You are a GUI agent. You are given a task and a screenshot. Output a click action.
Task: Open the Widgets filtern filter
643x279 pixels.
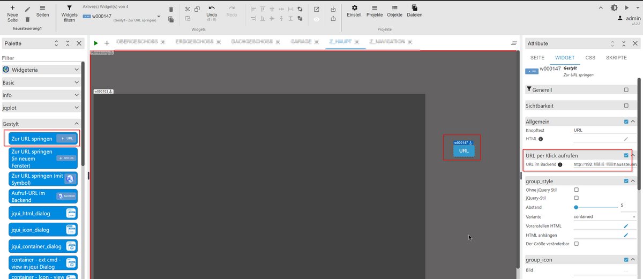coord(69,14)
